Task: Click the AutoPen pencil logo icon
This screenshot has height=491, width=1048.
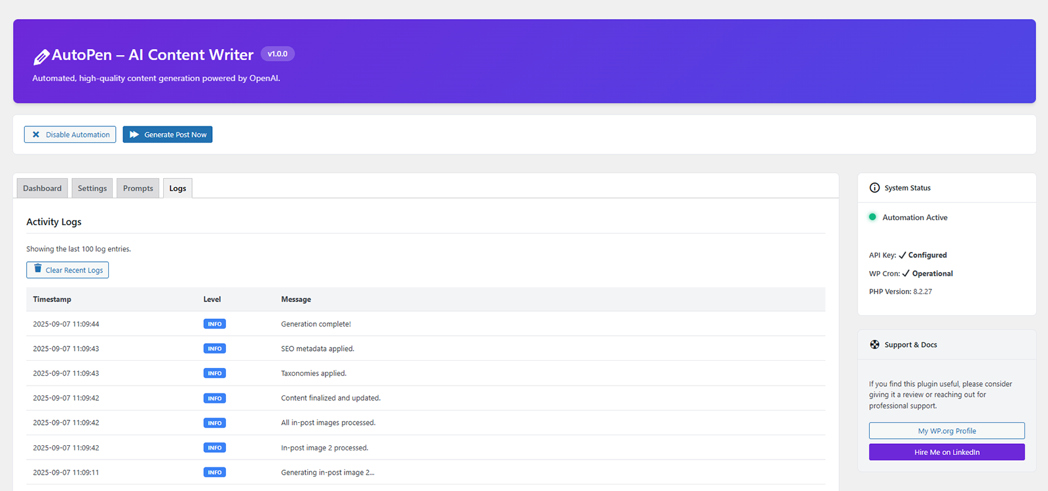Action: pos(41,57)
